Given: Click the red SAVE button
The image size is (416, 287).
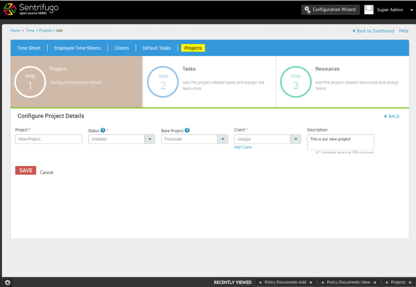Looking at the screenshot, I should coord(26,170).
